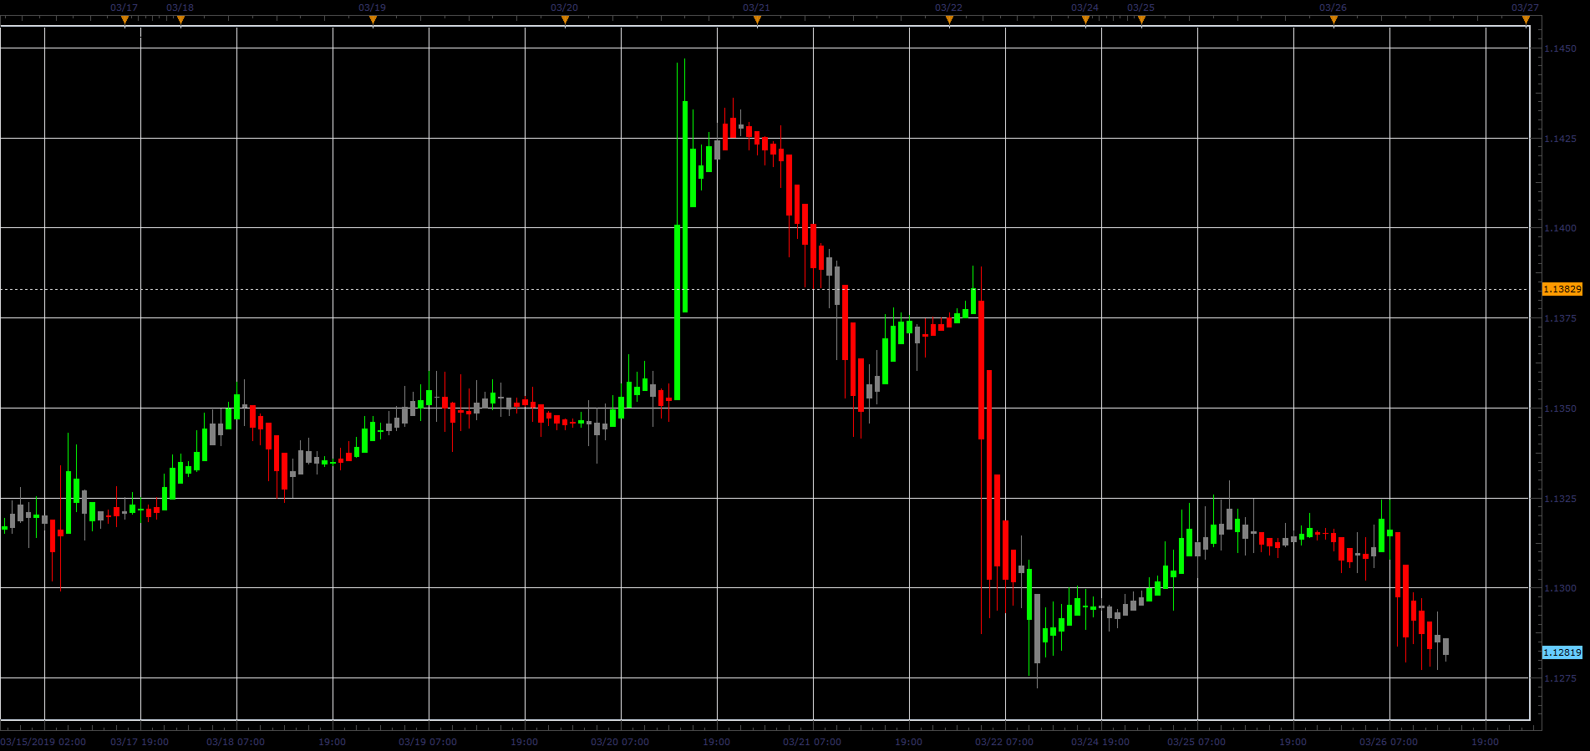Click the 03/25 07:00 time axis label
The image size is (1590, 751).
pos(1196,742)
